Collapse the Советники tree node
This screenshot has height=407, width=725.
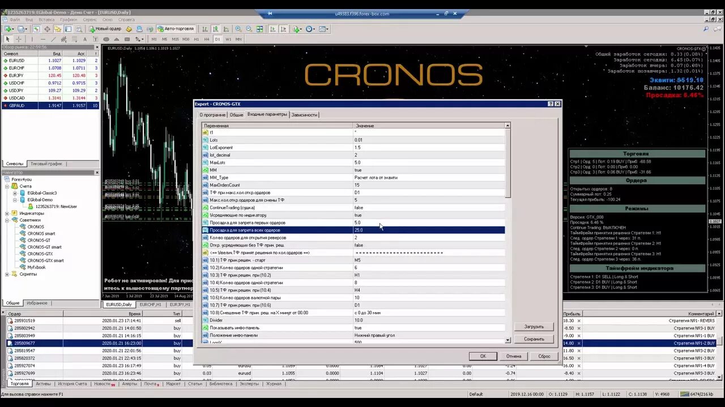coord(7,220)
